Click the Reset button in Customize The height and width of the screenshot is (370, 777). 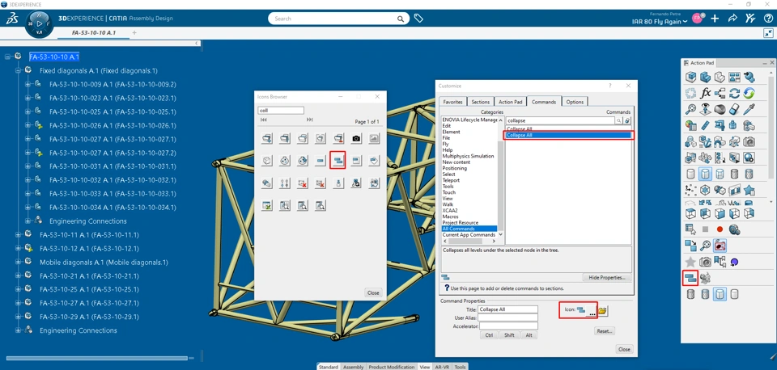[x=604, y=331]
